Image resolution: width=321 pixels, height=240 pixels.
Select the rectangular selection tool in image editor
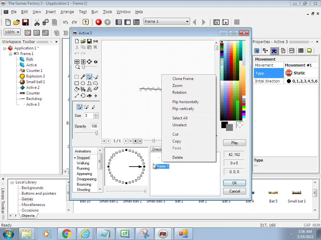coord(76,77)
